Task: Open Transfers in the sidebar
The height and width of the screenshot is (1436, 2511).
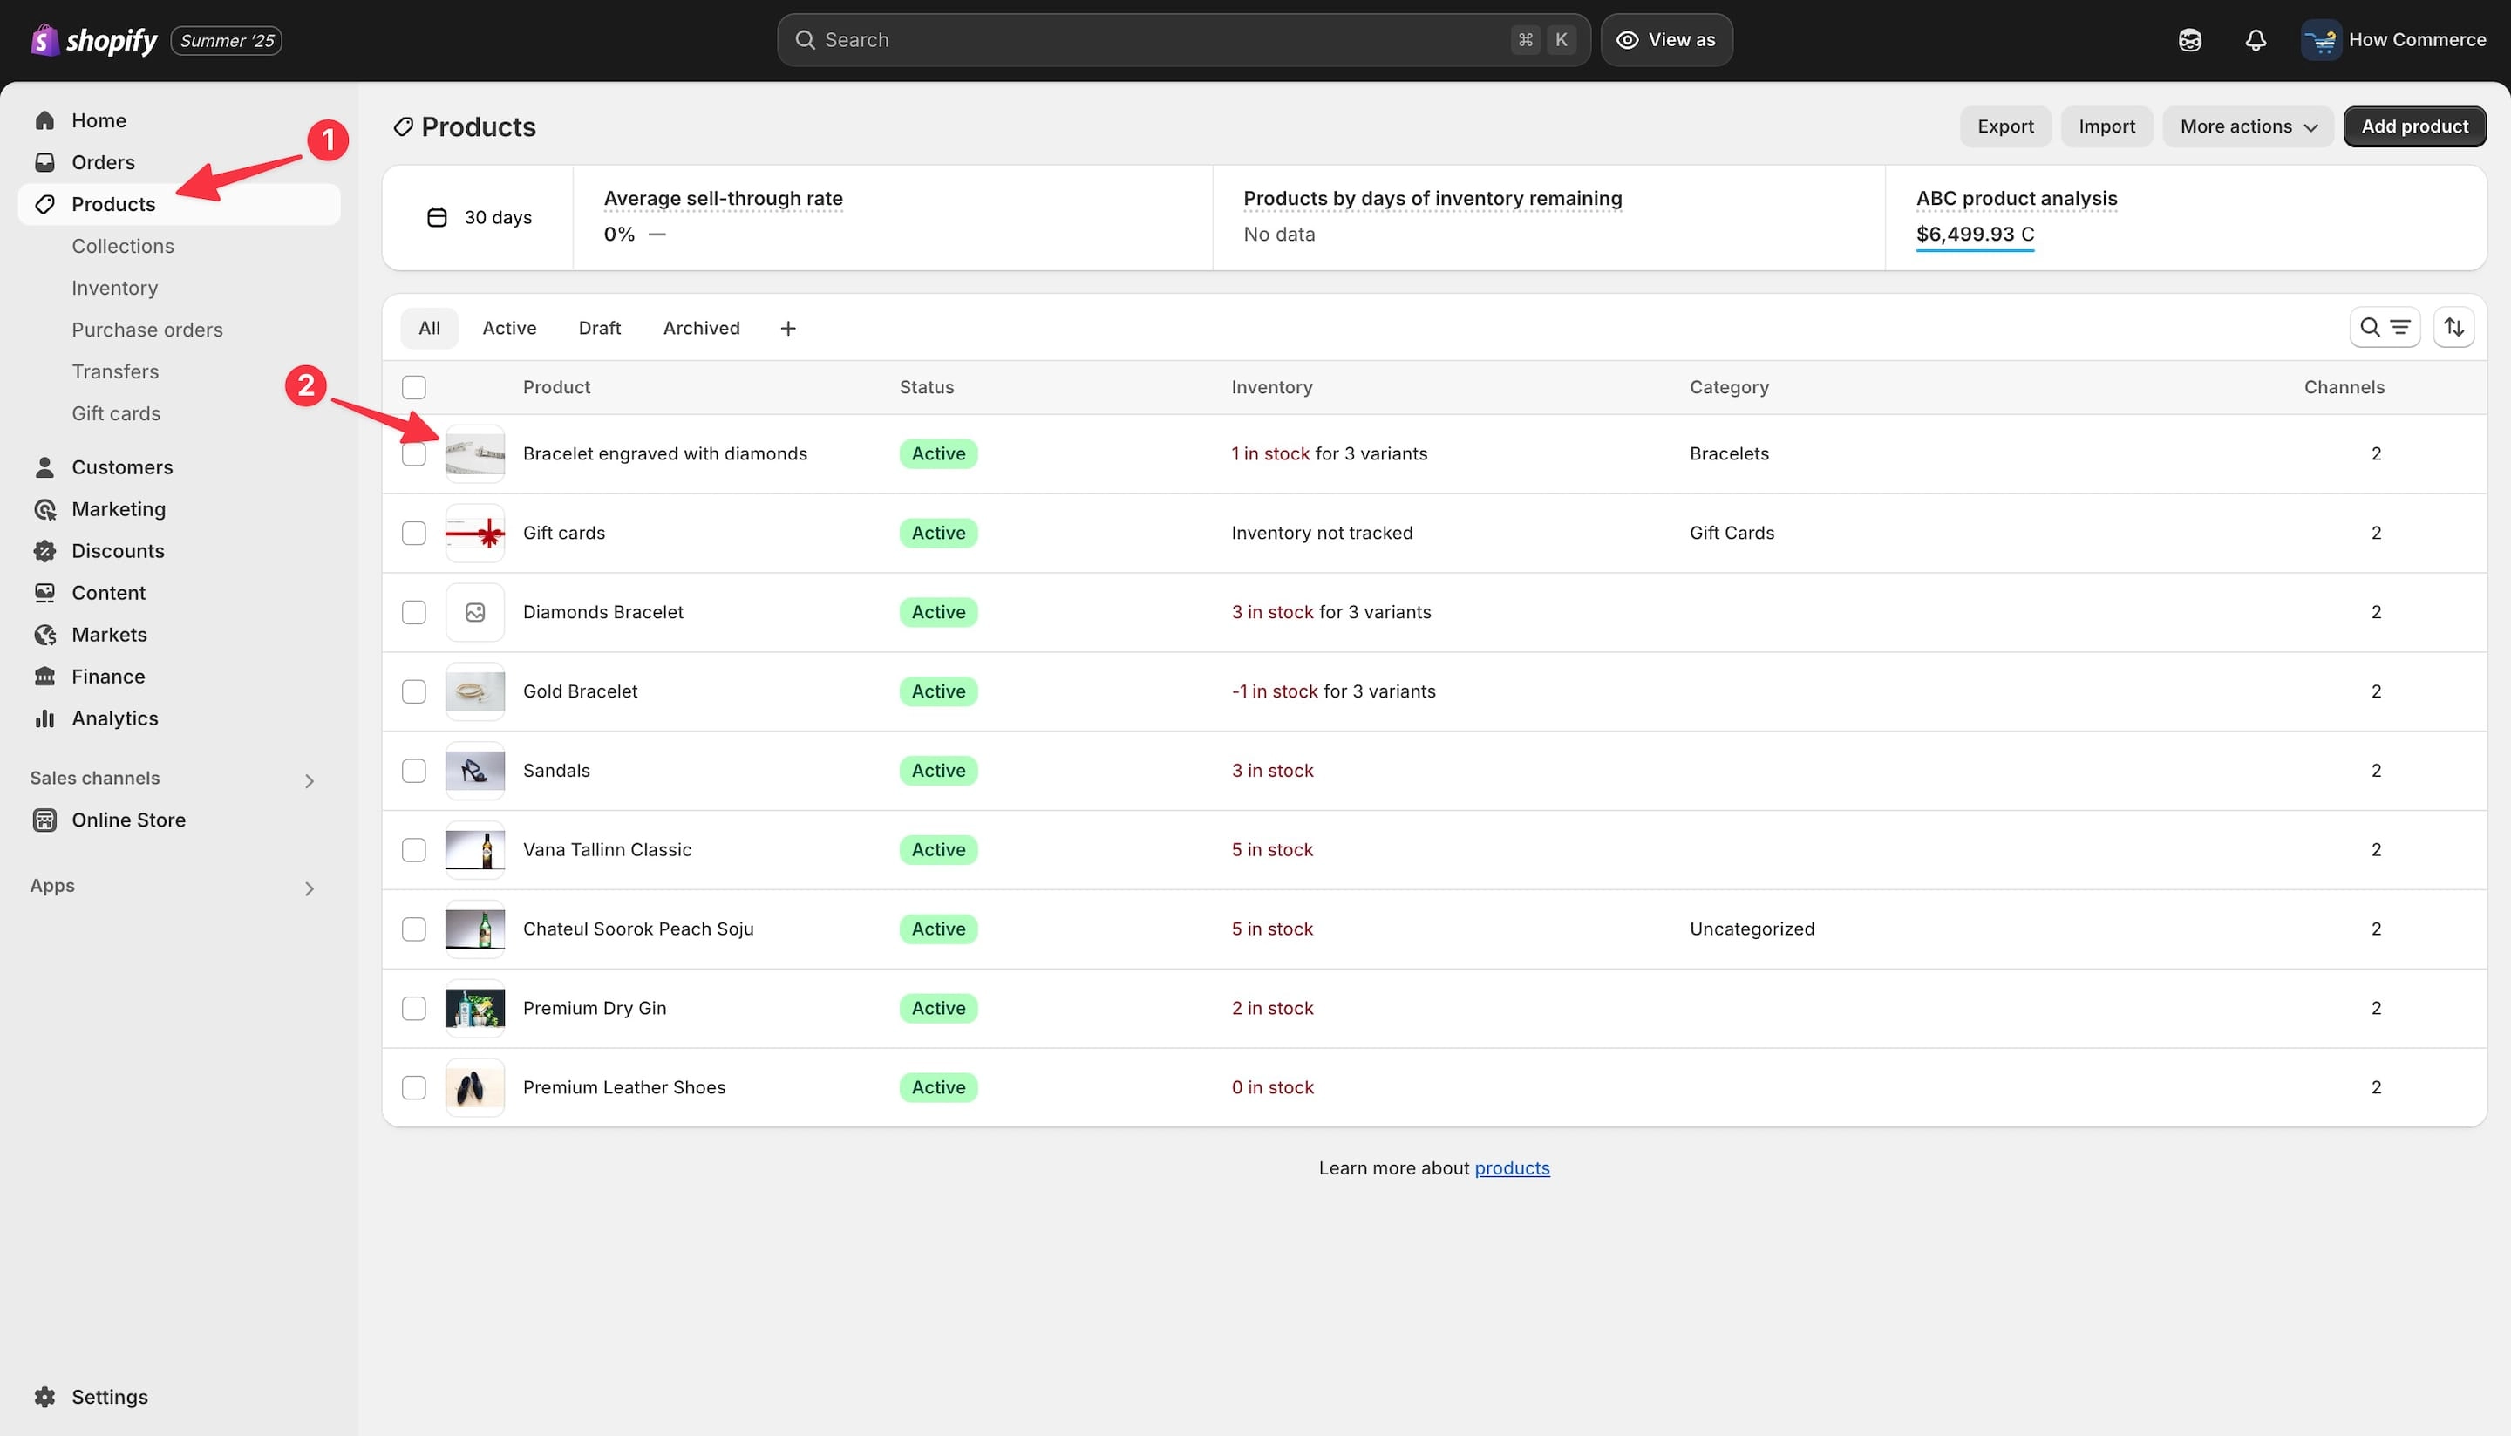Action: (x=115, y=371)
